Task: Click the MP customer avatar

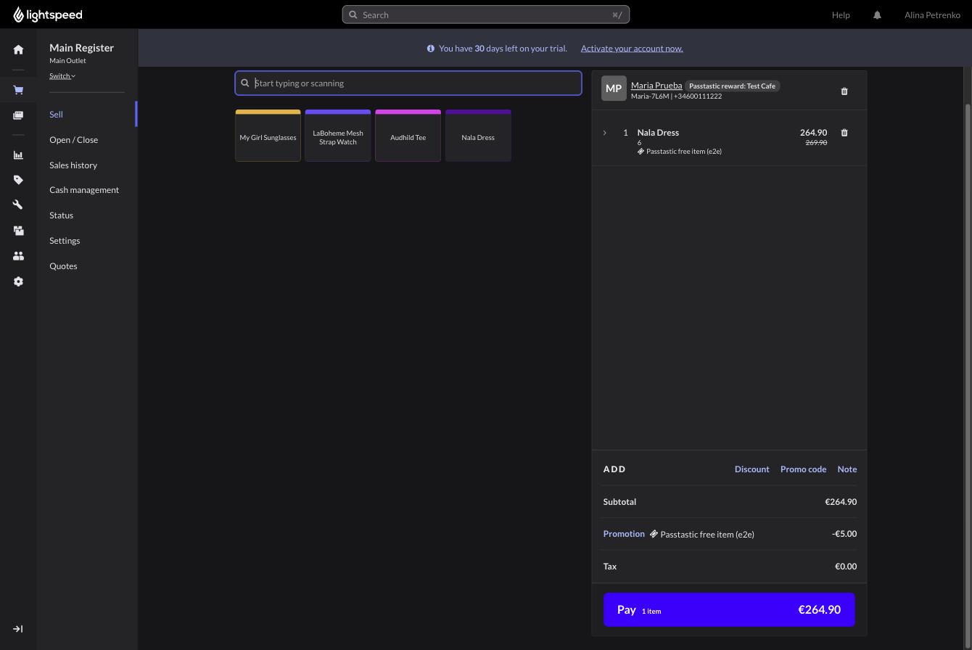Action: [x=614, y=89]
